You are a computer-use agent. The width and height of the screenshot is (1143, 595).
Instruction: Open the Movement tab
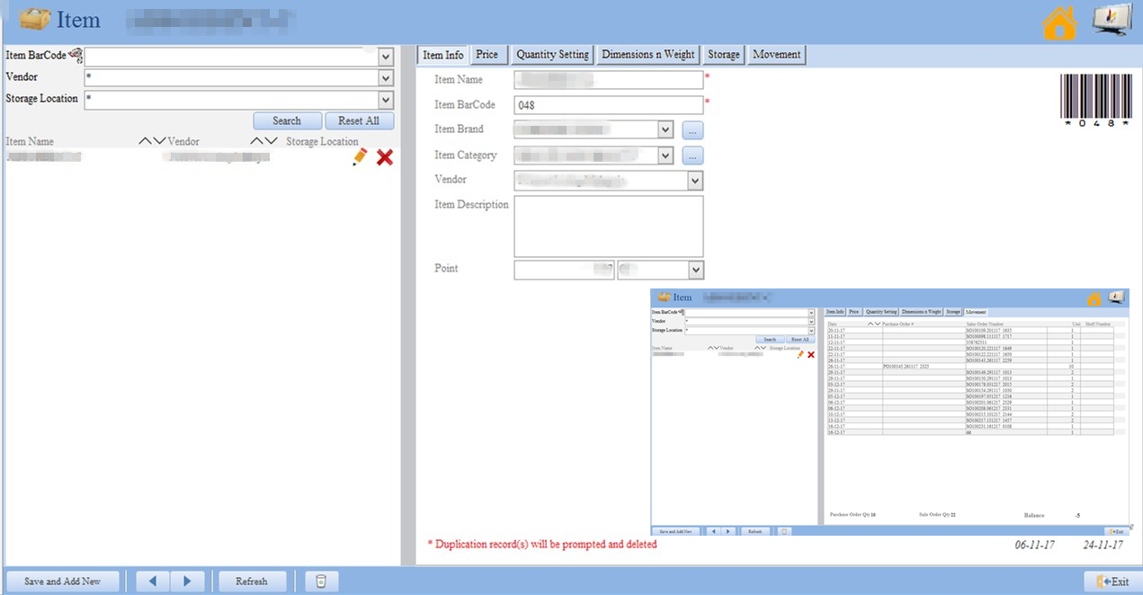[x=776, y=55]
